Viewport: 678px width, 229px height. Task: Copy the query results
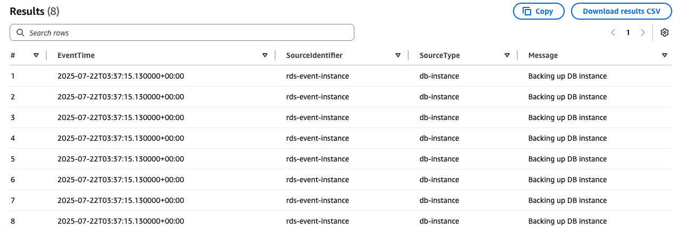click(x=538, y=11)
